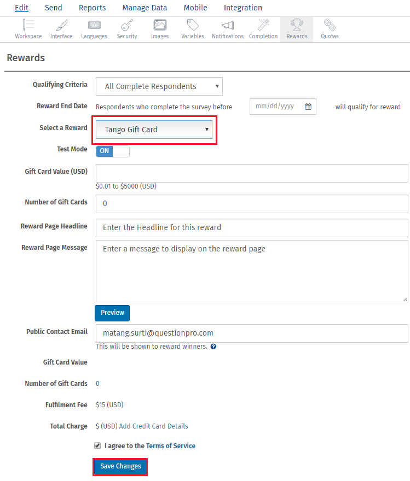
Task: Open the Workspace toolbar icon
Action: (28, 26)
